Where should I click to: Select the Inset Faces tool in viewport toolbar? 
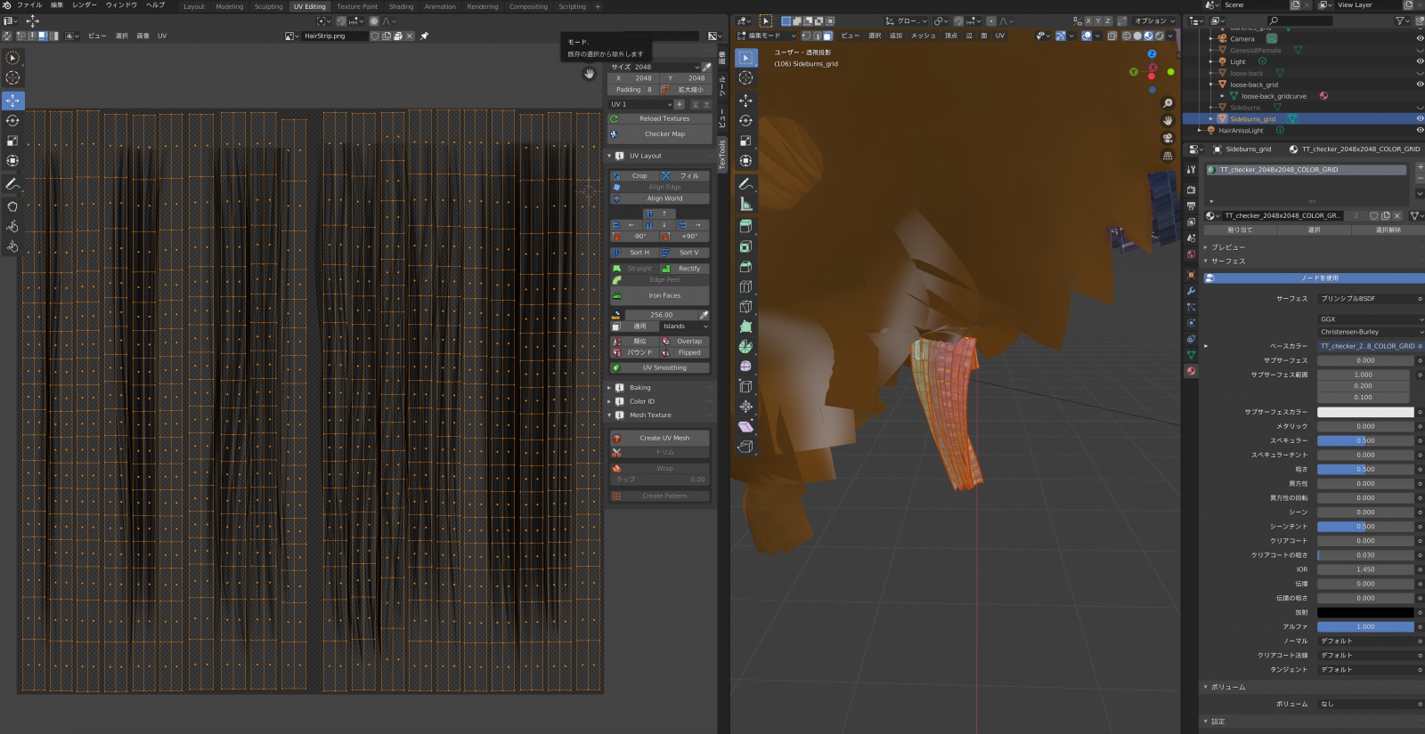click(746, 246)
